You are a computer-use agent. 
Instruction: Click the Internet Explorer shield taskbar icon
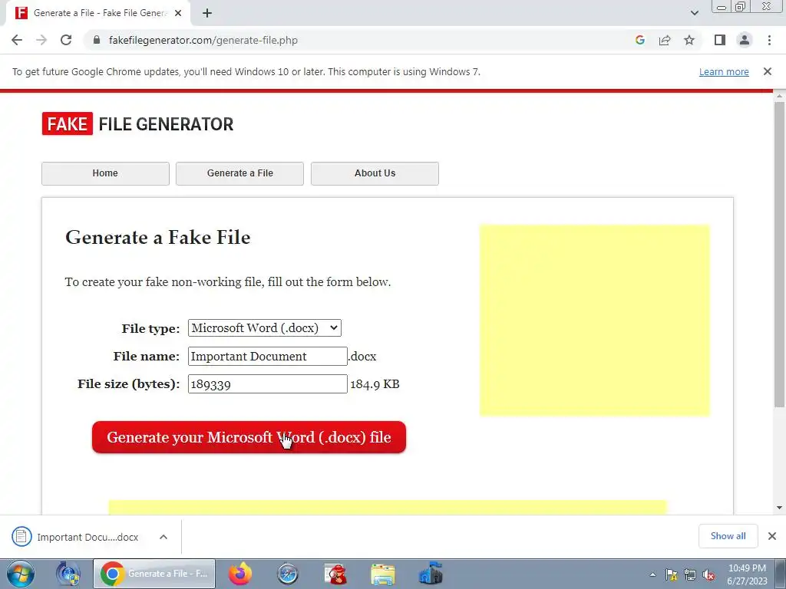68,574
